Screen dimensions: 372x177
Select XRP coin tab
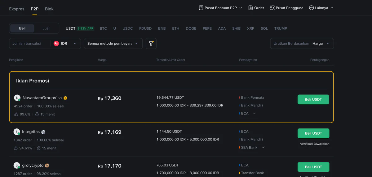tap(250, 28)
